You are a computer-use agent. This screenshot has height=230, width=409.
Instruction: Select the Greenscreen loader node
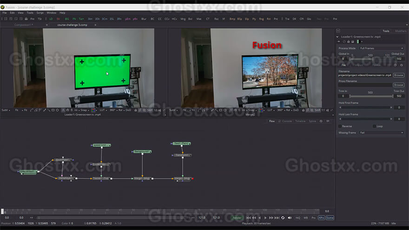point(28,171)
